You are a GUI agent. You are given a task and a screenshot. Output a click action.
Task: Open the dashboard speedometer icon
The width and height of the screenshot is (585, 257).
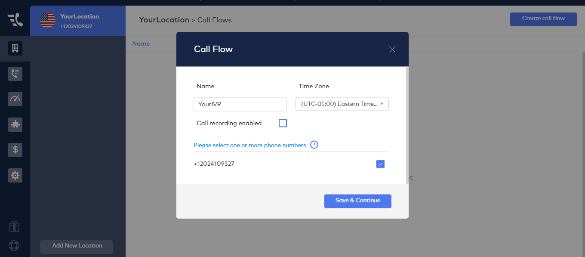15,99
